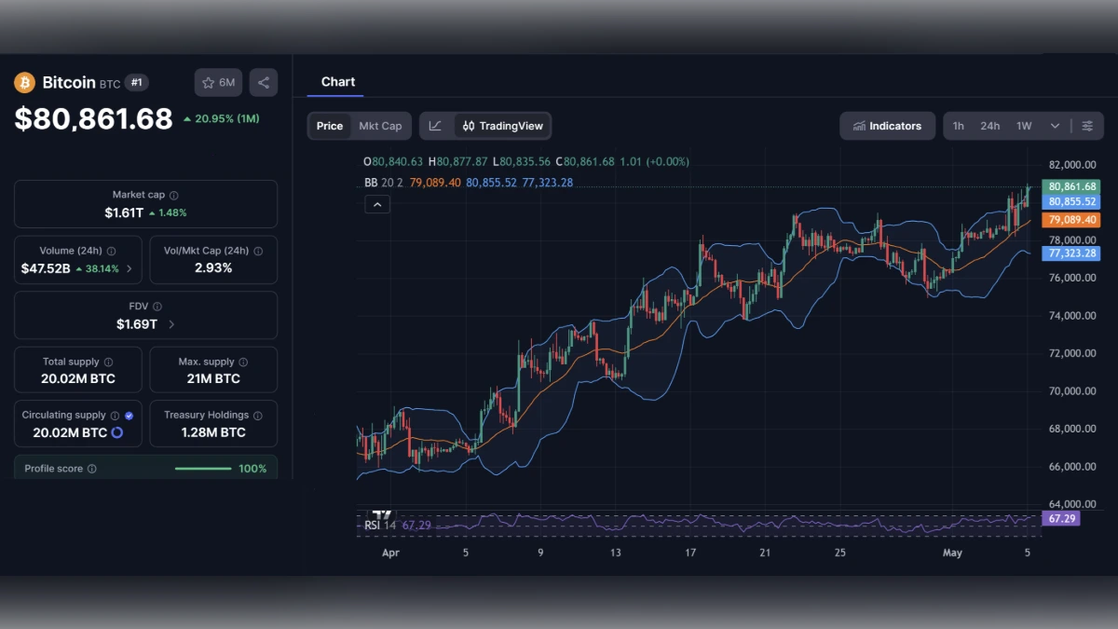Select the 24h timeframe
This screenshot has width=1118, height=629.
[989, 126]
